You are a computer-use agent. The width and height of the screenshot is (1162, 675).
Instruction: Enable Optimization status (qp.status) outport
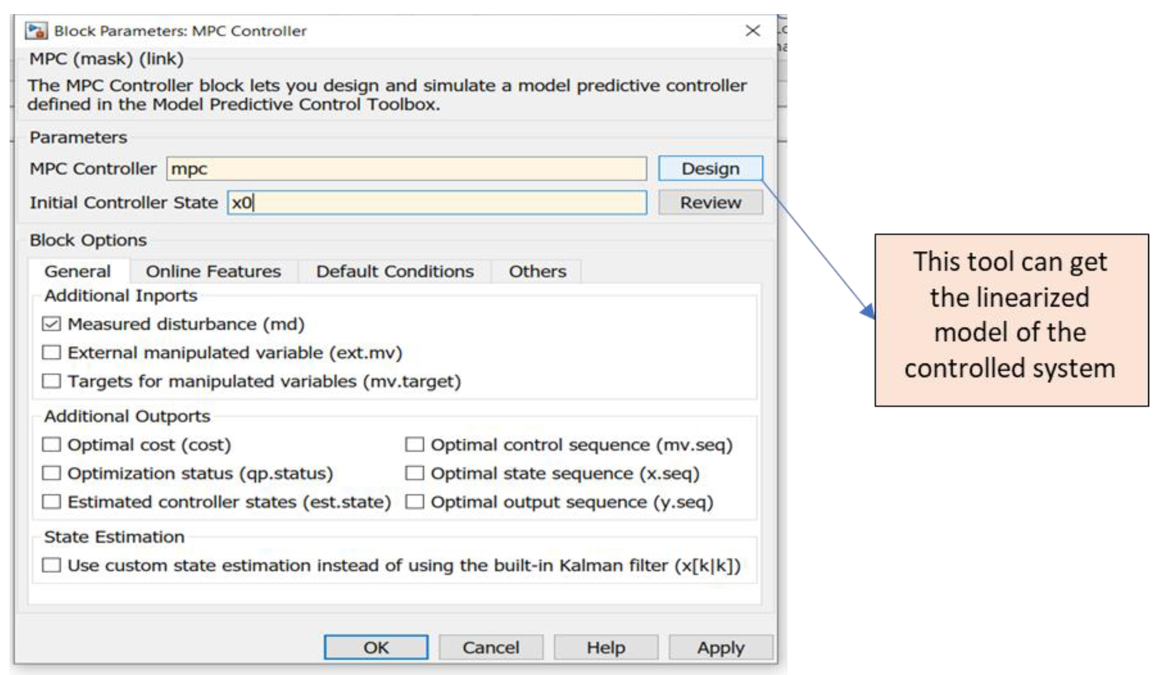pos(51,474)
